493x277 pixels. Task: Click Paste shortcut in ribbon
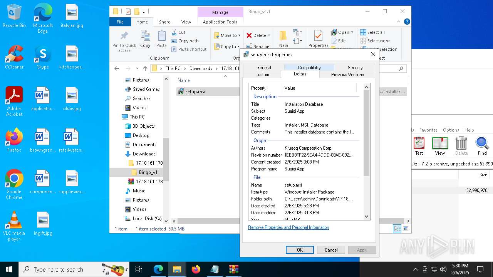[189, 49]
